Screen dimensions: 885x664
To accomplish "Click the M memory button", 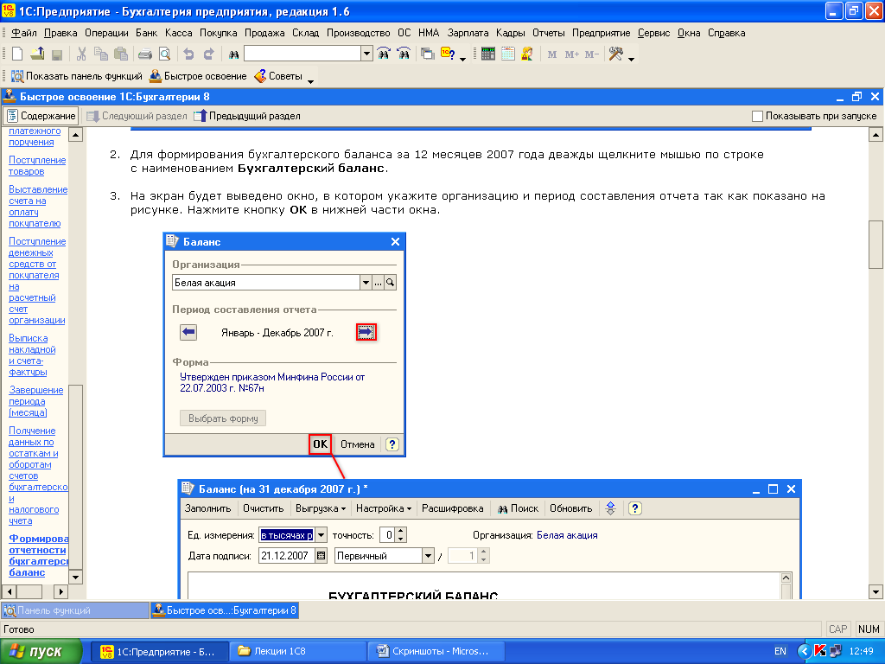I will click(552, 54).
